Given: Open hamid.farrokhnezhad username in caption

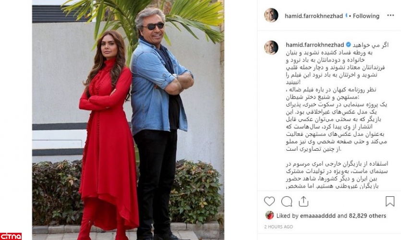Looking at the screenshot, I should point(315,45).
